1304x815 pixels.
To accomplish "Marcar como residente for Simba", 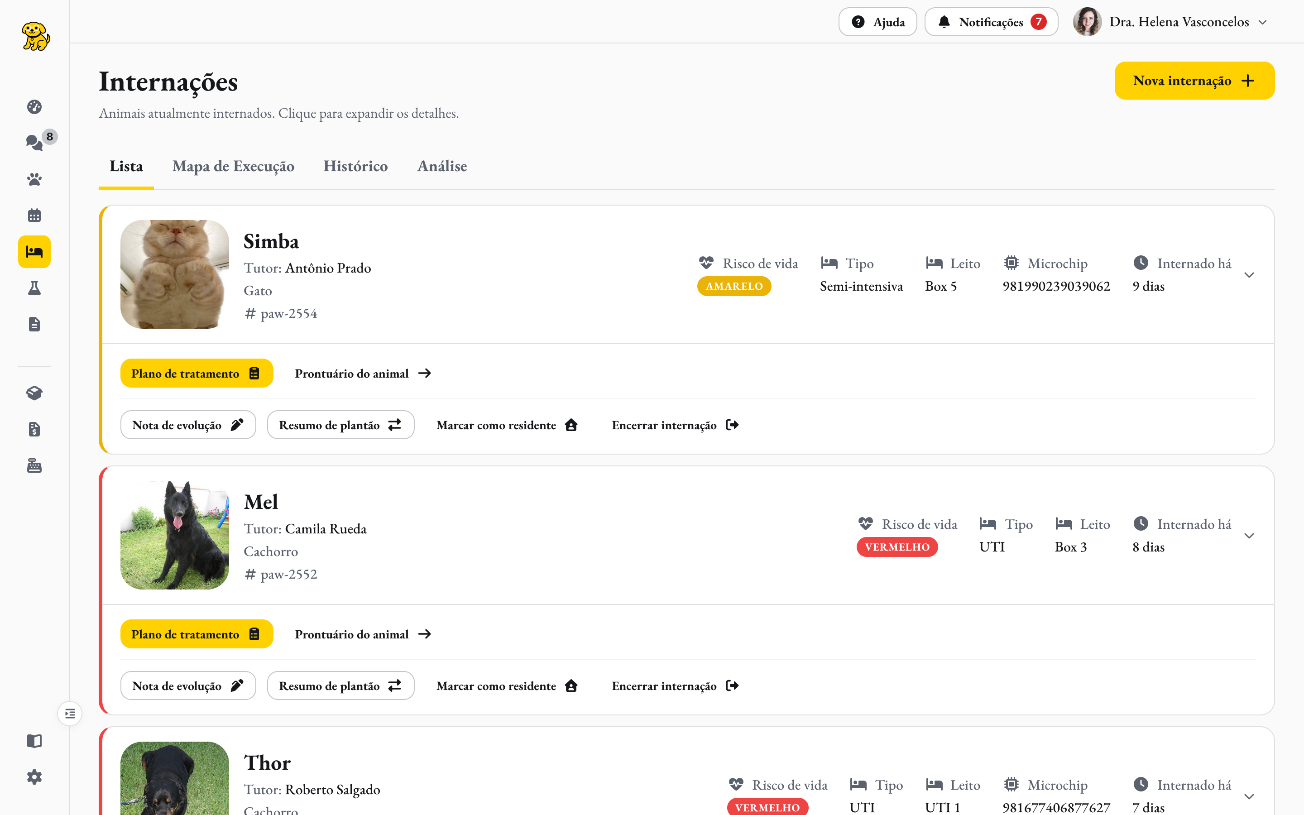I will coord(507,425).
